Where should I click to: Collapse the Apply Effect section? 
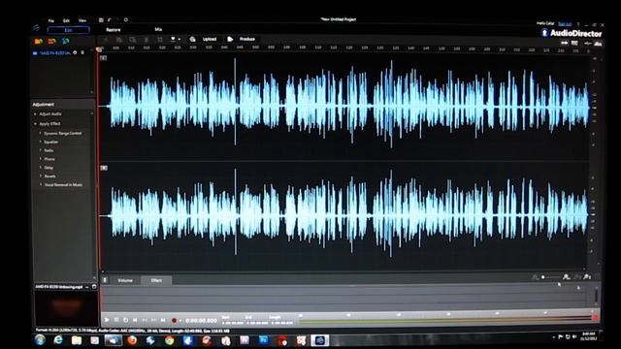(35, 124)
